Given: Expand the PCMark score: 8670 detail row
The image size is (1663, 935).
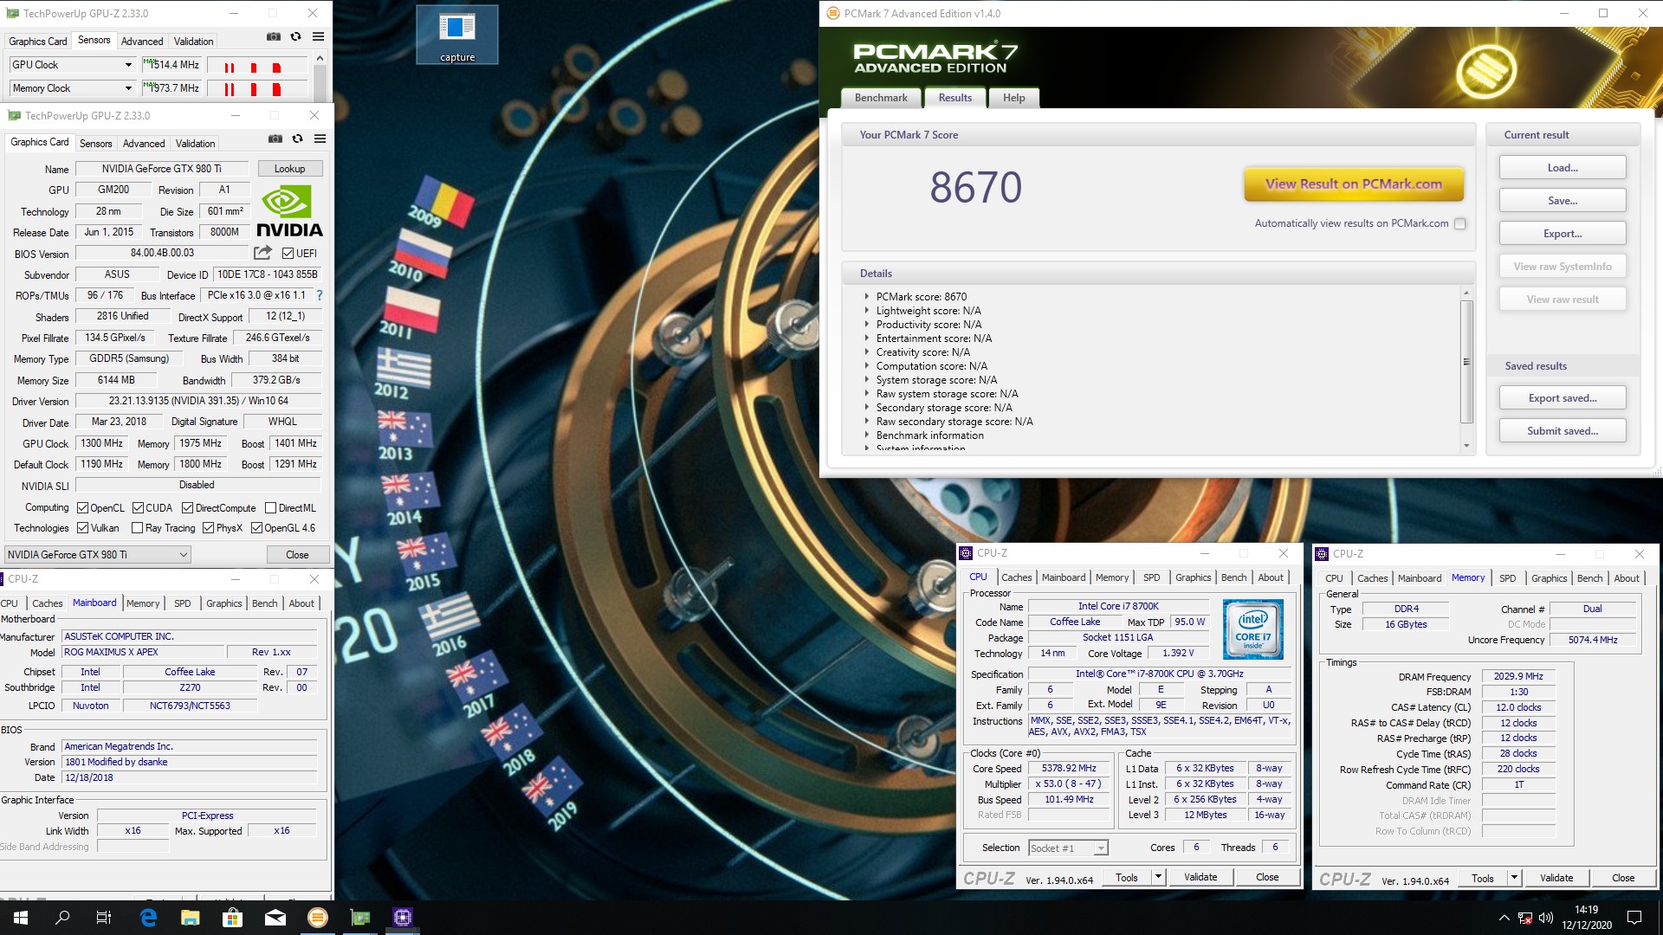Looking at the screenshot, I should pyautogui.click(x=866, y=296).
